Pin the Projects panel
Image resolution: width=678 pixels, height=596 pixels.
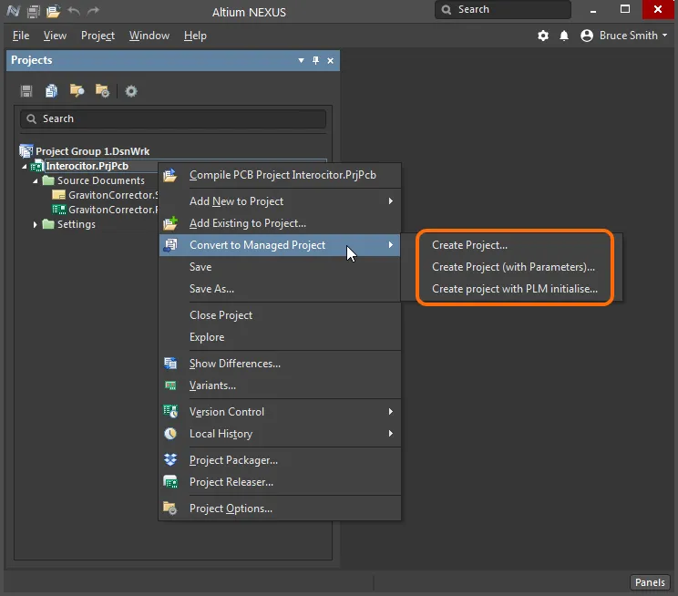tap(315, 60)
